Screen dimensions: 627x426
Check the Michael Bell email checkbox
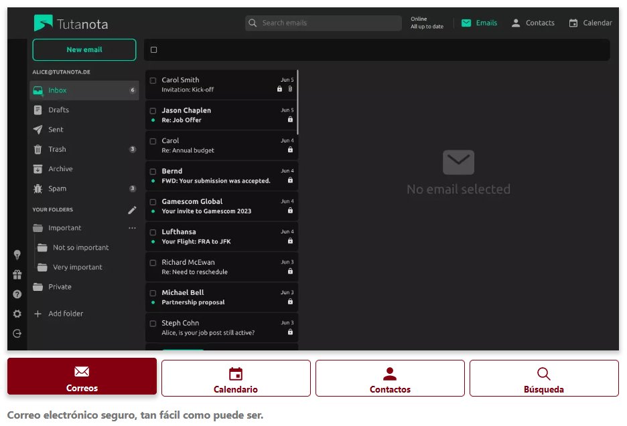click(153, 293)
